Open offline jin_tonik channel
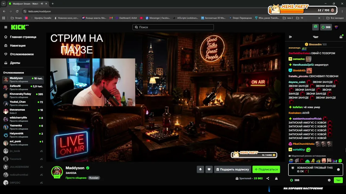Viewport: 346px width, 194px height. tap(23, 151)
